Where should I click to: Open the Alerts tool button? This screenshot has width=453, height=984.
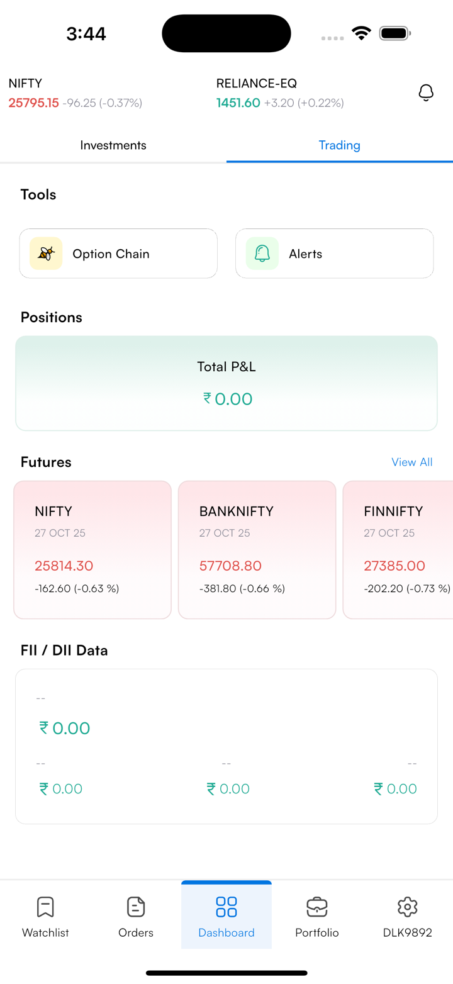point(334,254)
